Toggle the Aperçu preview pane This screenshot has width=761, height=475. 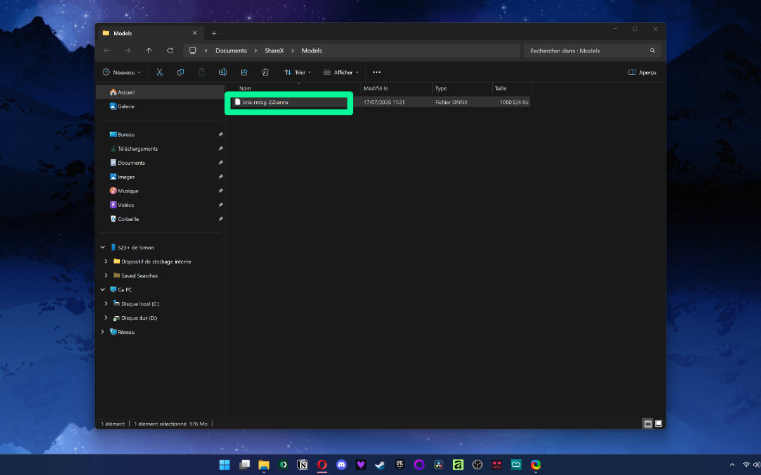pos(642,72)
